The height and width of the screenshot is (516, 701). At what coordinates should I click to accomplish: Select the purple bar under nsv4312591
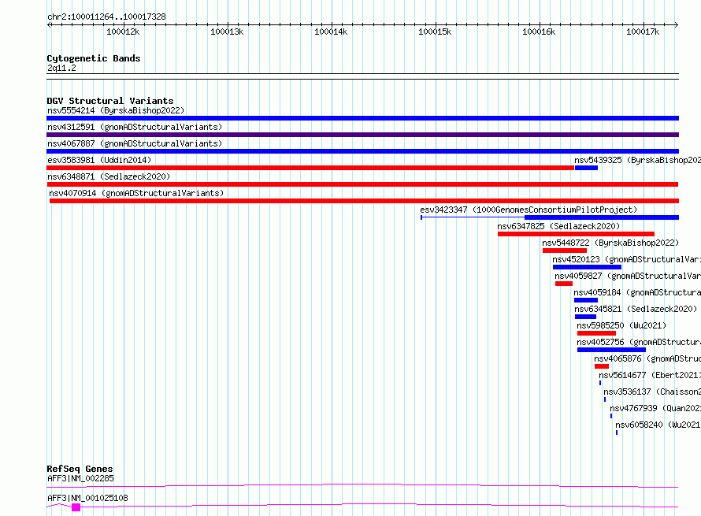[x=362, y=135]
